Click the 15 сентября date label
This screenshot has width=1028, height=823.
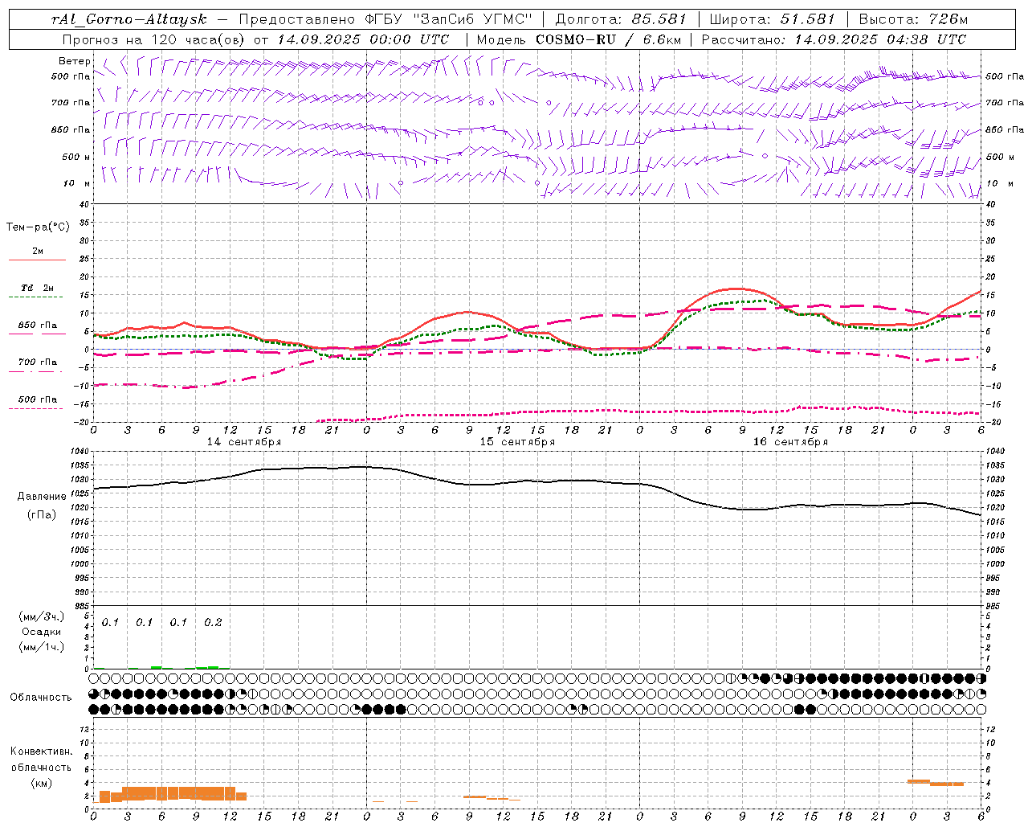coord(517,442)
